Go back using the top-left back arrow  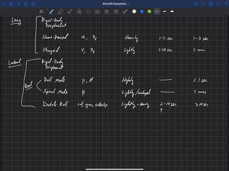pos(3,4)
